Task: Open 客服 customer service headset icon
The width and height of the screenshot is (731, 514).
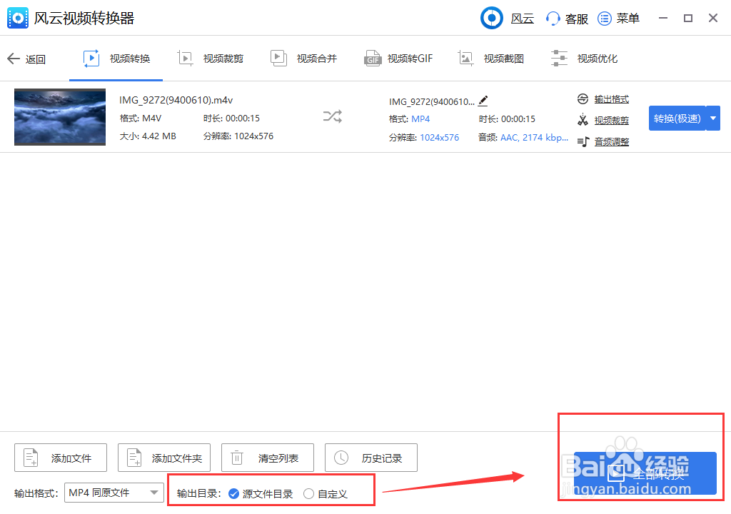Action: (x=553, y=19)
